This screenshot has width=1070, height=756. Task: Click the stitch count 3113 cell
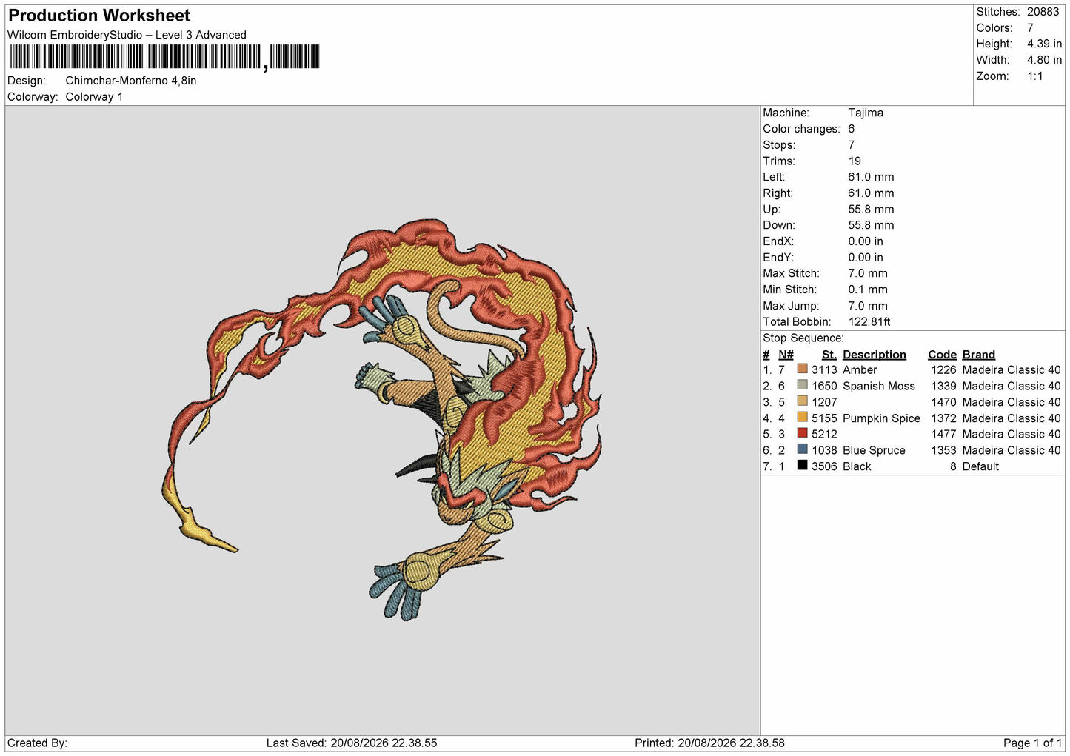tap(824, 369)
